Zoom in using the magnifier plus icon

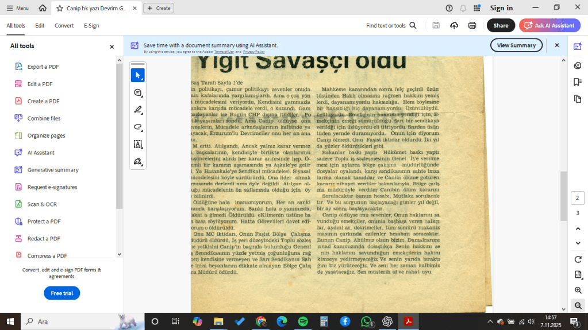[578, 290]
